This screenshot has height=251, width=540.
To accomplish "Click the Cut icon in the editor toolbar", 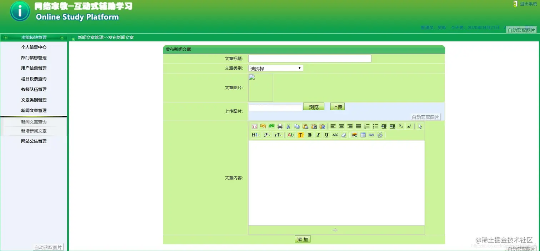I will point(289,126).
